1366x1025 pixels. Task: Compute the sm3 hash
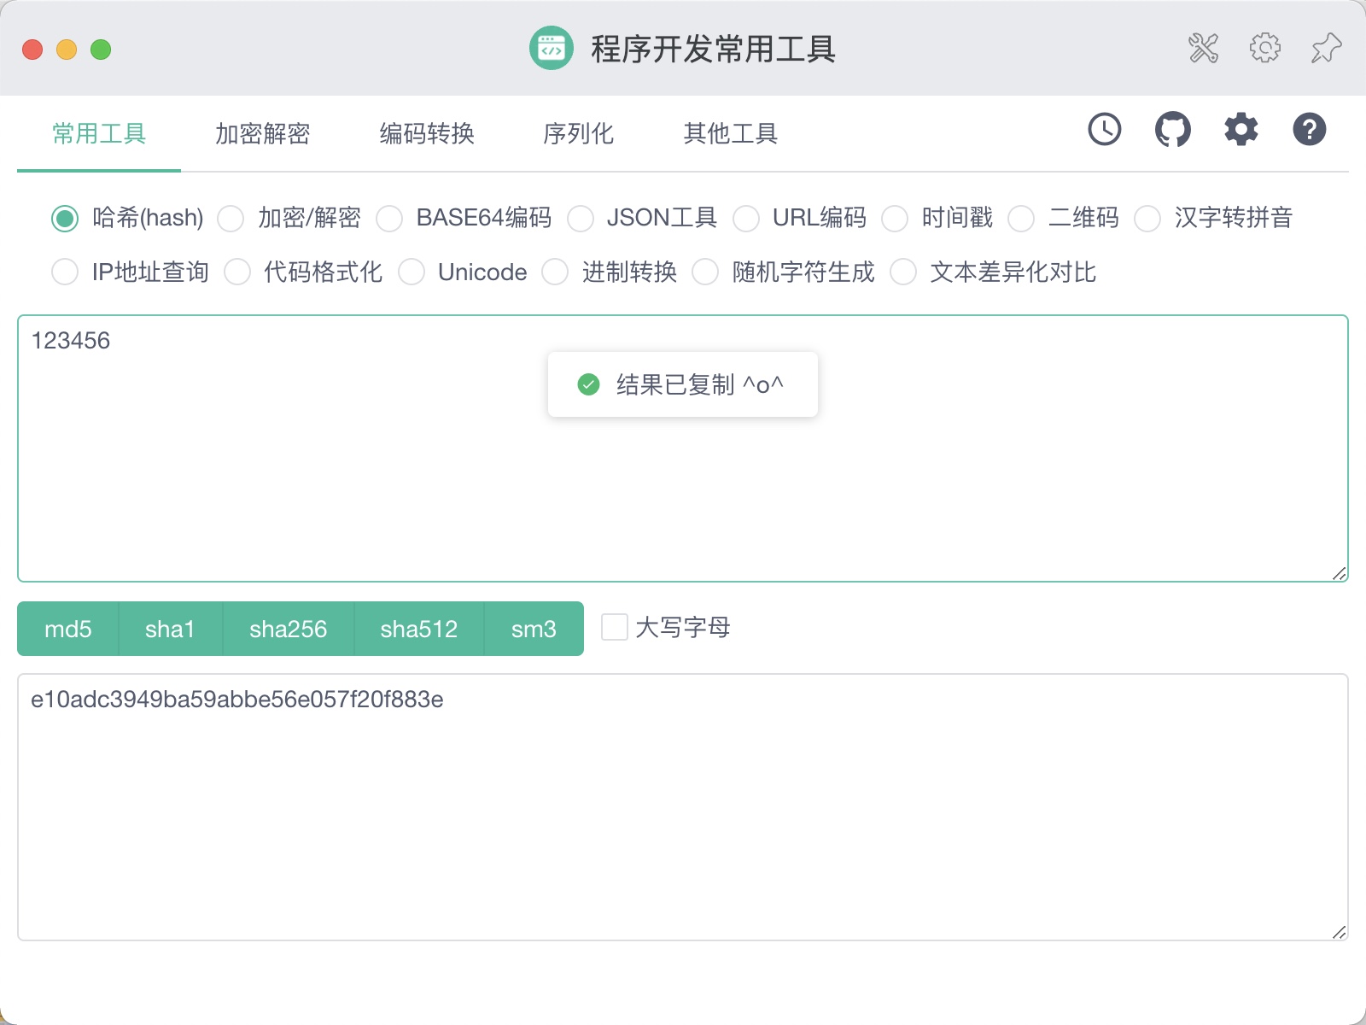point(534,629)
